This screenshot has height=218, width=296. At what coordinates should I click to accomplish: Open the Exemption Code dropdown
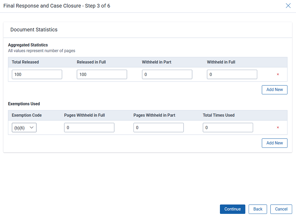point(24,128)
